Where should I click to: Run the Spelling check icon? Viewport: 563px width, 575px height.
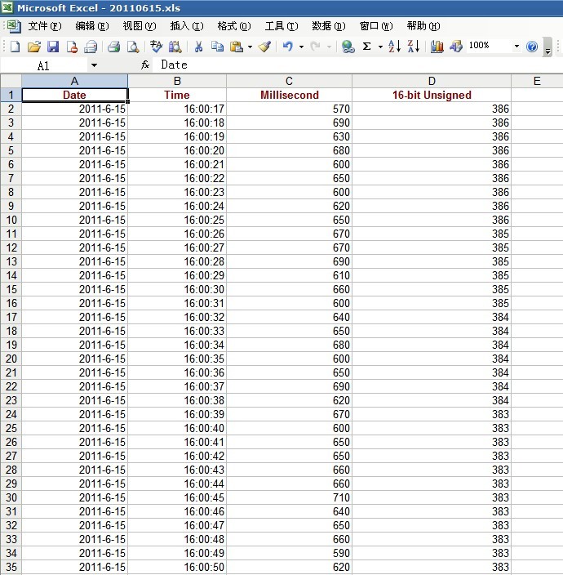pos(157,47)
